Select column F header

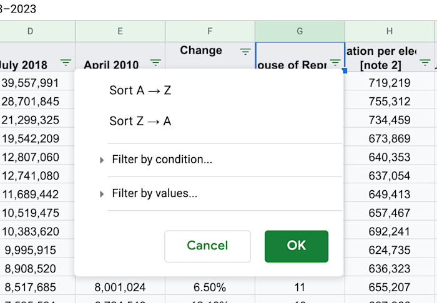[x=210, y=31]
